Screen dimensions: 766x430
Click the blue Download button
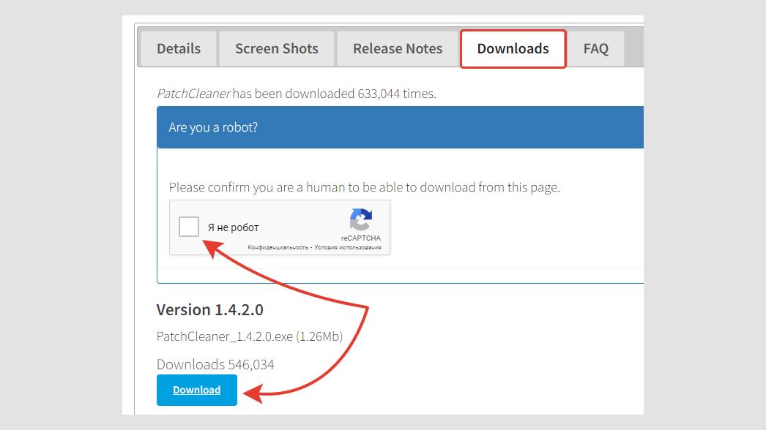[197, 390]
